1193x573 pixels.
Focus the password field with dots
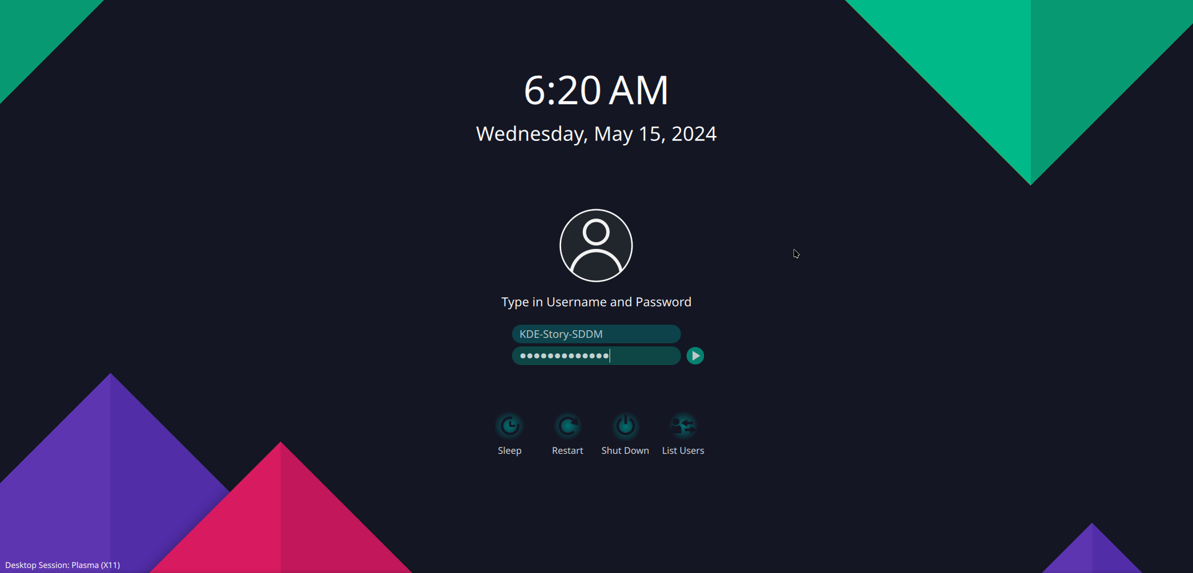pyautogui.click(x=596, y=356)
